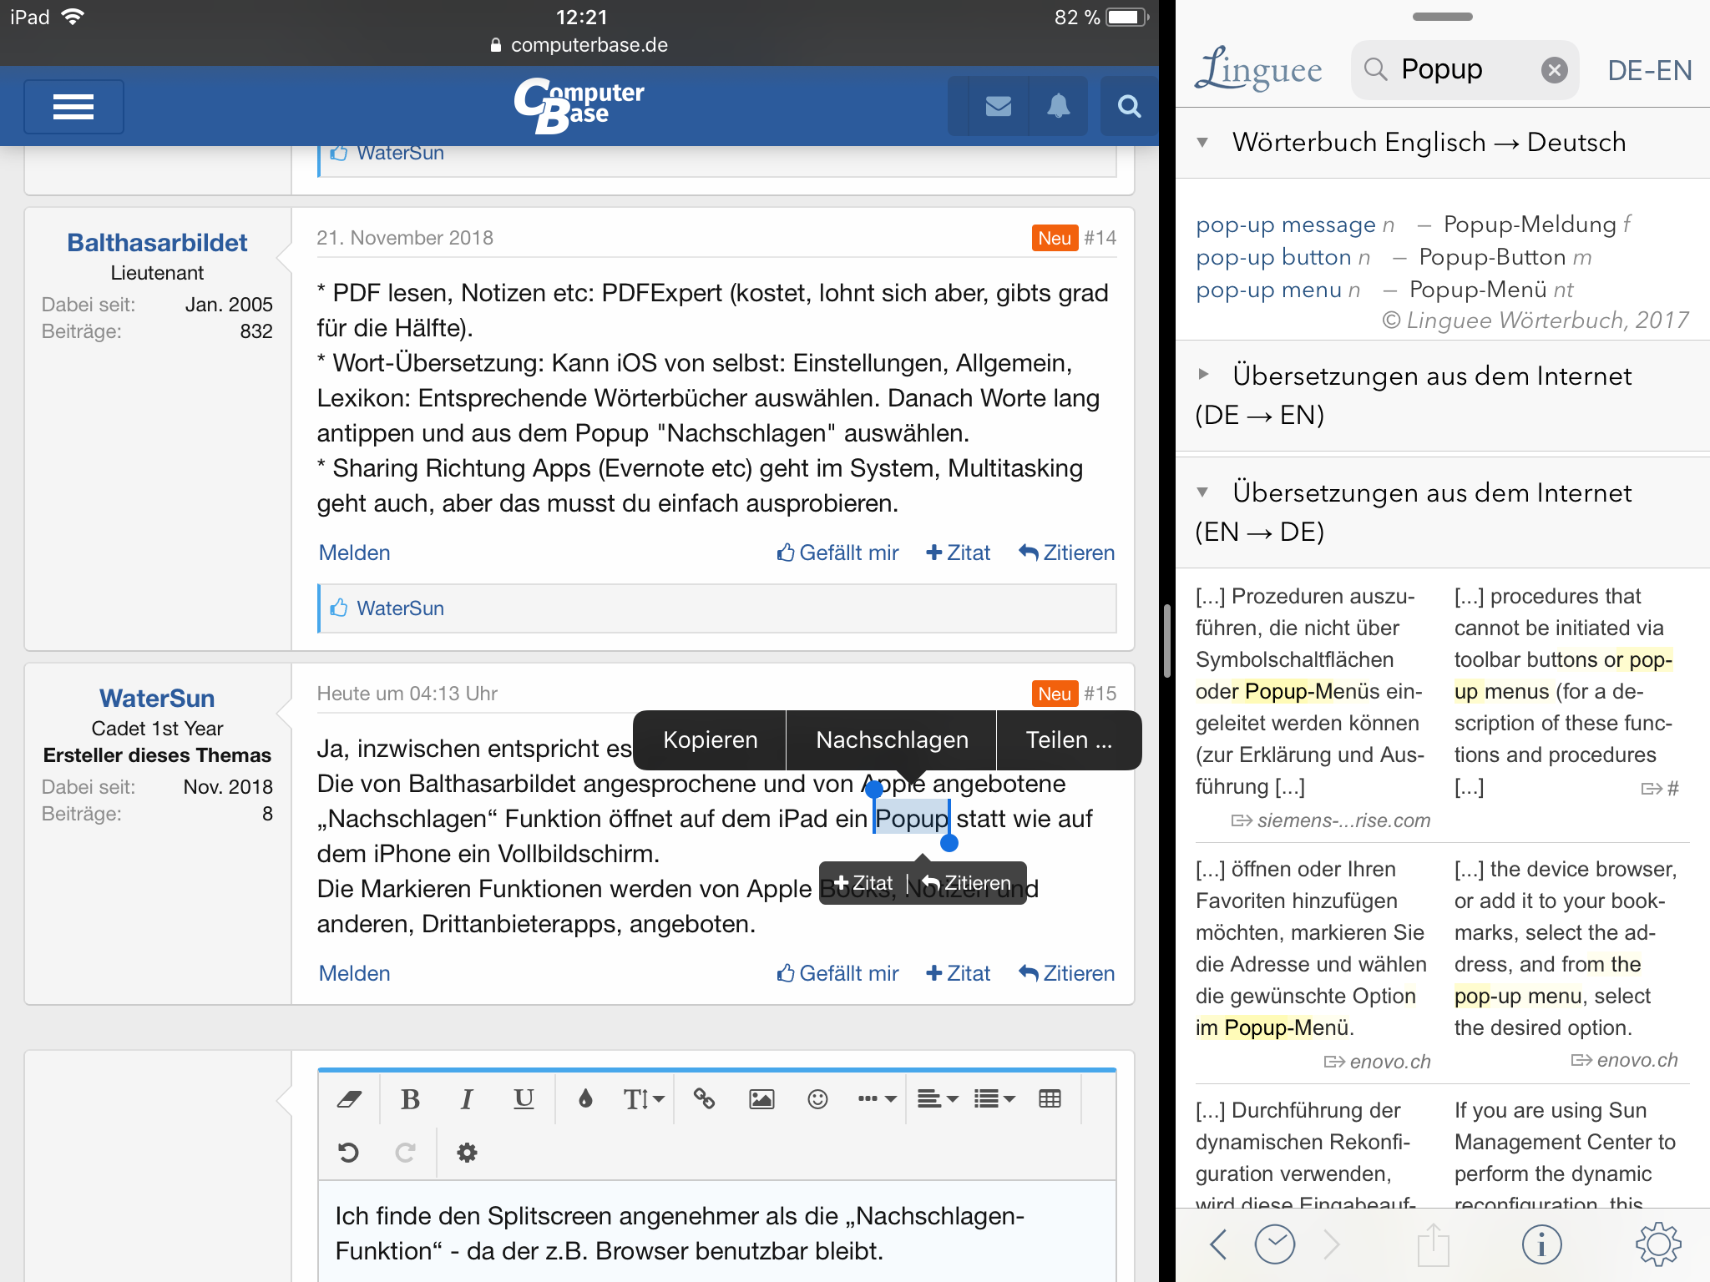Like post #15 with Gefällt mir
This screenshot has height=1282, width=1710.
837,973
